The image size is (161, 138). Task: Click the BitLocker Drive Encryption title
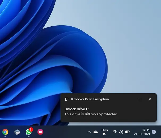coord(90,99)
